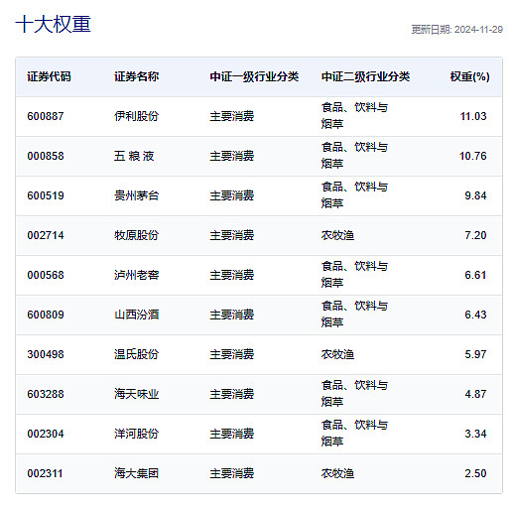Click weight value 9.84
Image resolution: width=513 pixels, height=506 pixels.
pyautogui.click(x=475, y=195)
